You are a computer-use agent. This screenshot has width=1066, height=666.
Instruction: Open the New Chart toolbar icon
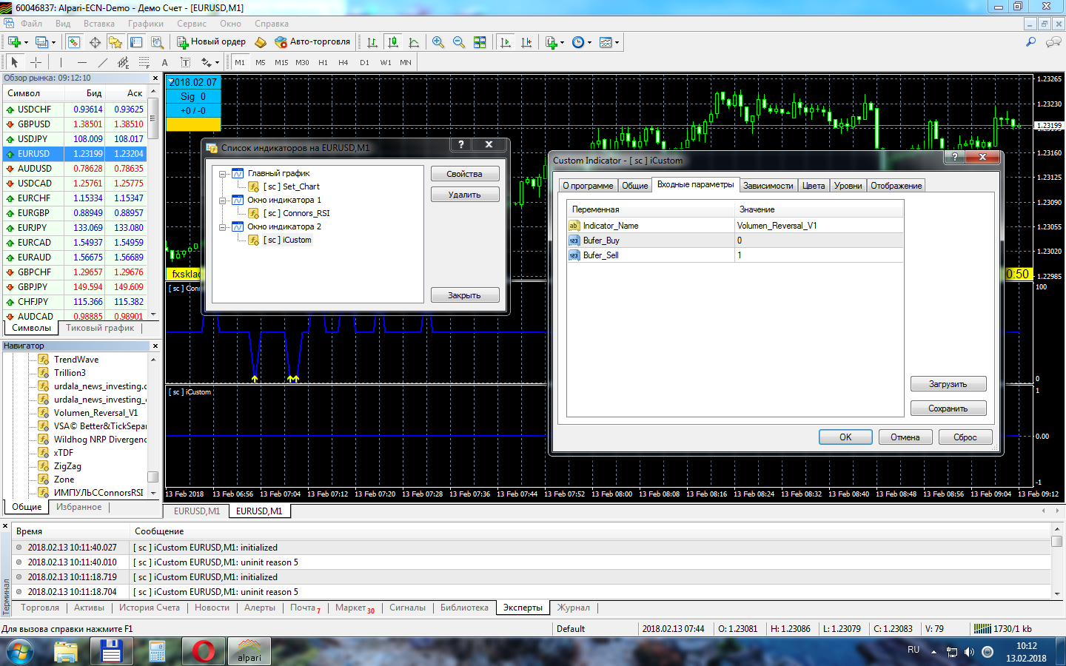pos(14,42)
